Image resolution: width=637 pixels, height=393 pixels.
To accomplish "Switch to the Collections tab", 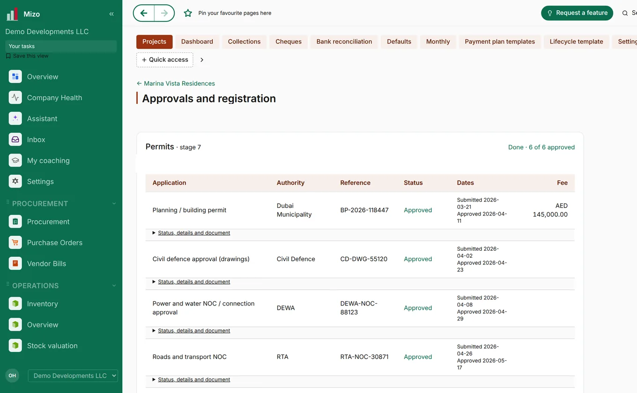I will (244, 42).
